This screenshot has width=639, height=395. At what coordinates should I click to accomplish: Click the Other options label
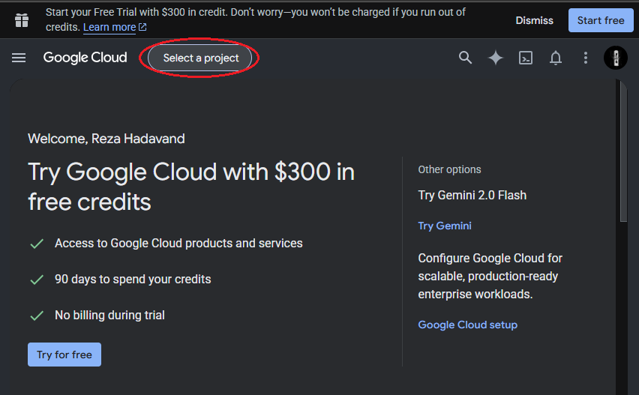pyautogui.click(x=449, y=169)
